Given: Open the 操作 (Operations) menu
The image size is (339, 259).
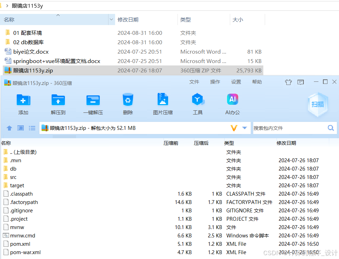Looking at the screenshot, I should 215,82.
